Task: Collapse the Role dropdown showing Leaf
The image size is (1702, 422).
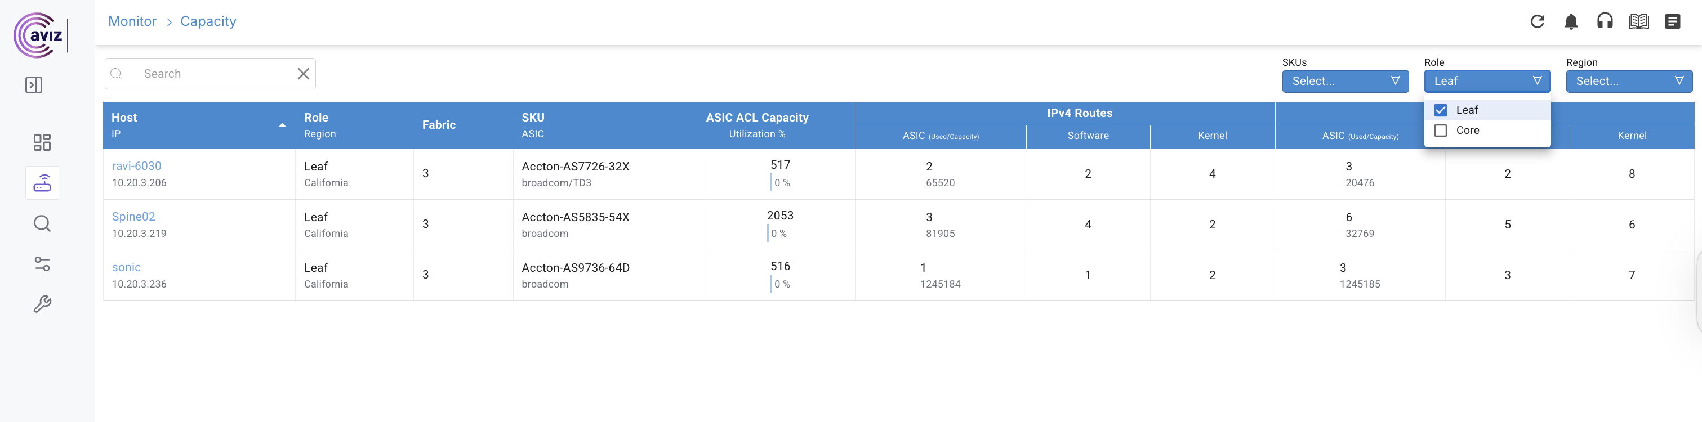Action: (x=1487, y=81)
